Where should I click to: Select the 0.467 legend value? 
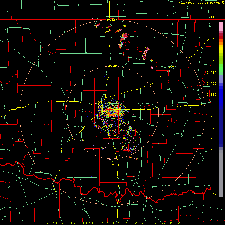pos(212,139)
